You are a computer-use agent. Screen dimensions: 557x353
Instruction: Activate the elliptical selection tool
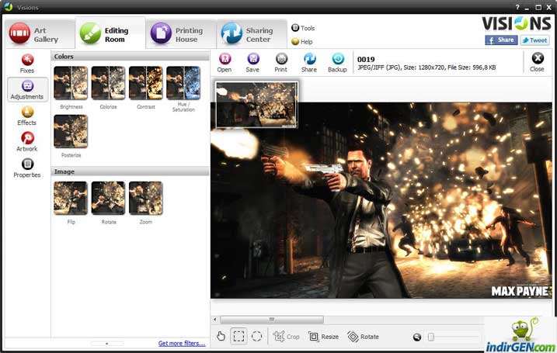256,336
